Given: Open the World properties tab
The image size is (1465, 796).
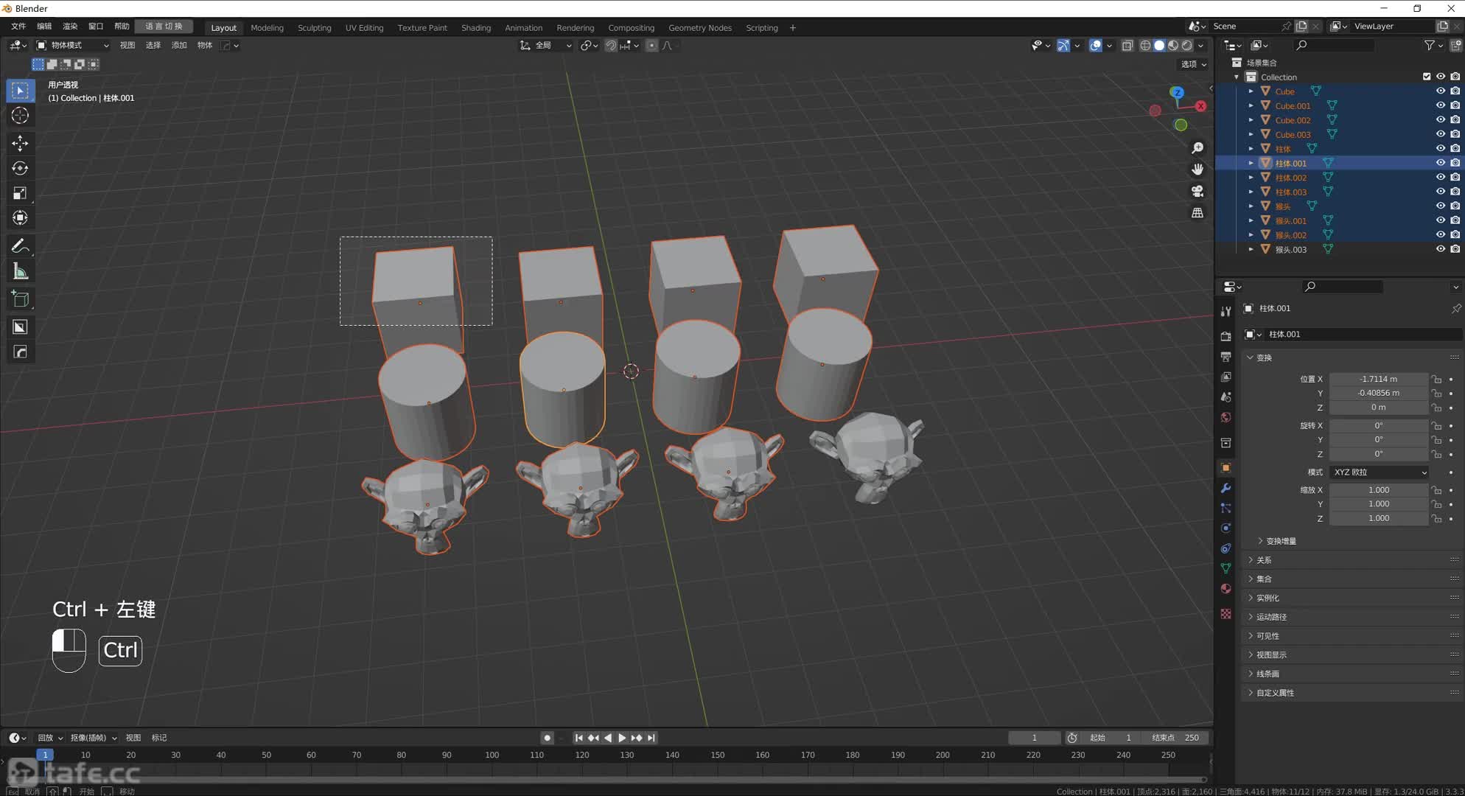Looking at the screenshot, I should [x=1226, y=417].
